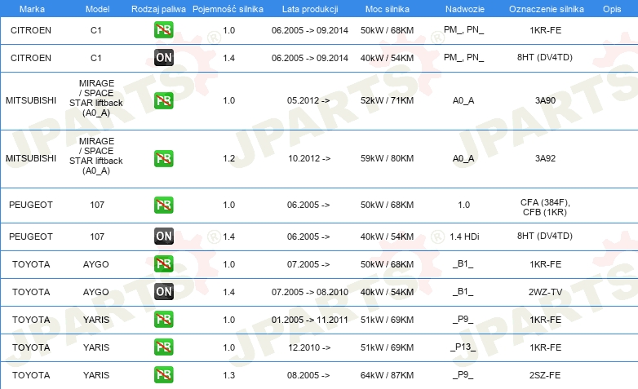638x389 pixels.
Task: Click petrol icon in Yaris _P9_ 1.0 row
Action: [x=163, y=320]
